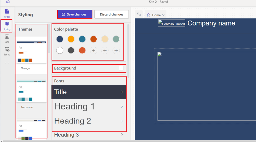
Task: Toggle the Background color box
Action: pos(121,68)
